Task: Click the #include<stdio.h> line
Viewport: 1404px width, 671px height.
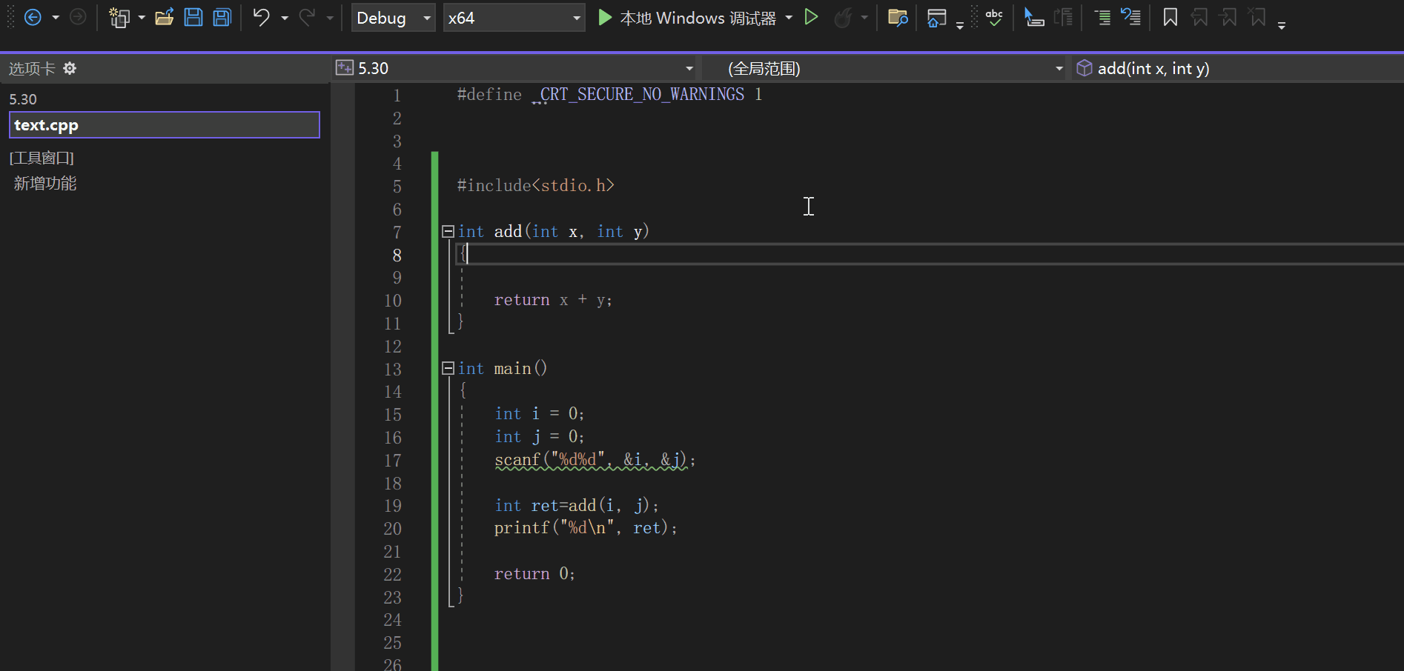Action: tap(535, 186)
